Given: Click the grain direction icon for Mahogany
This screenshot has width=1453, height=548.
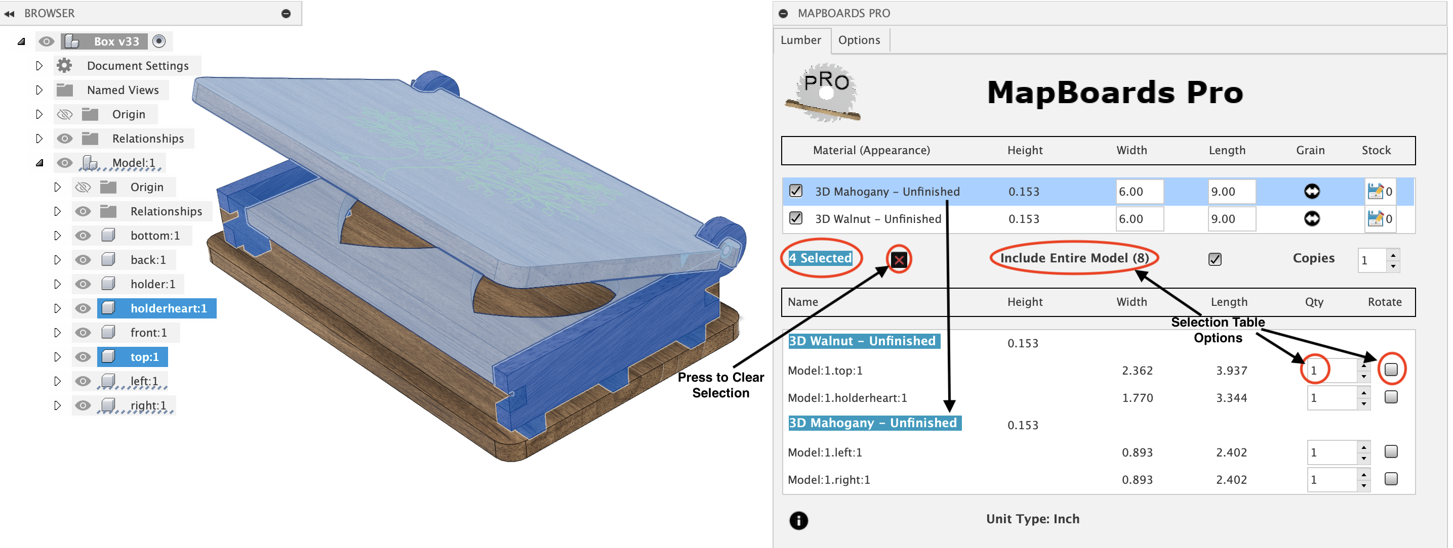Looking at the screenshot, I should (1311, 192).
